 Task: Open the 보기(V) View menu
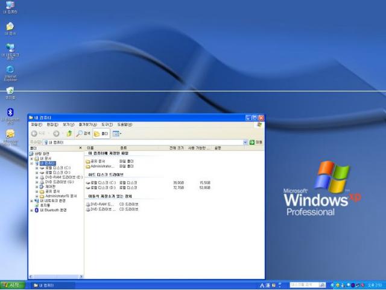click(68, 125)
